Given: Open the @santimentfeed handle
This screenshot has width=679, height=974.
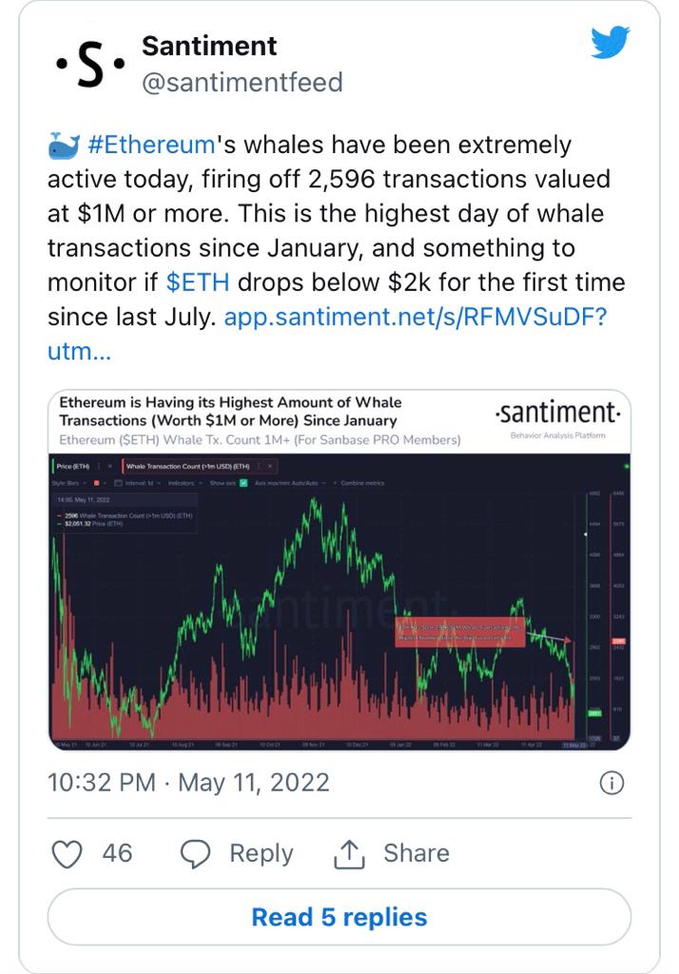Looking at the screenshot, I should [x=242, y=83].
